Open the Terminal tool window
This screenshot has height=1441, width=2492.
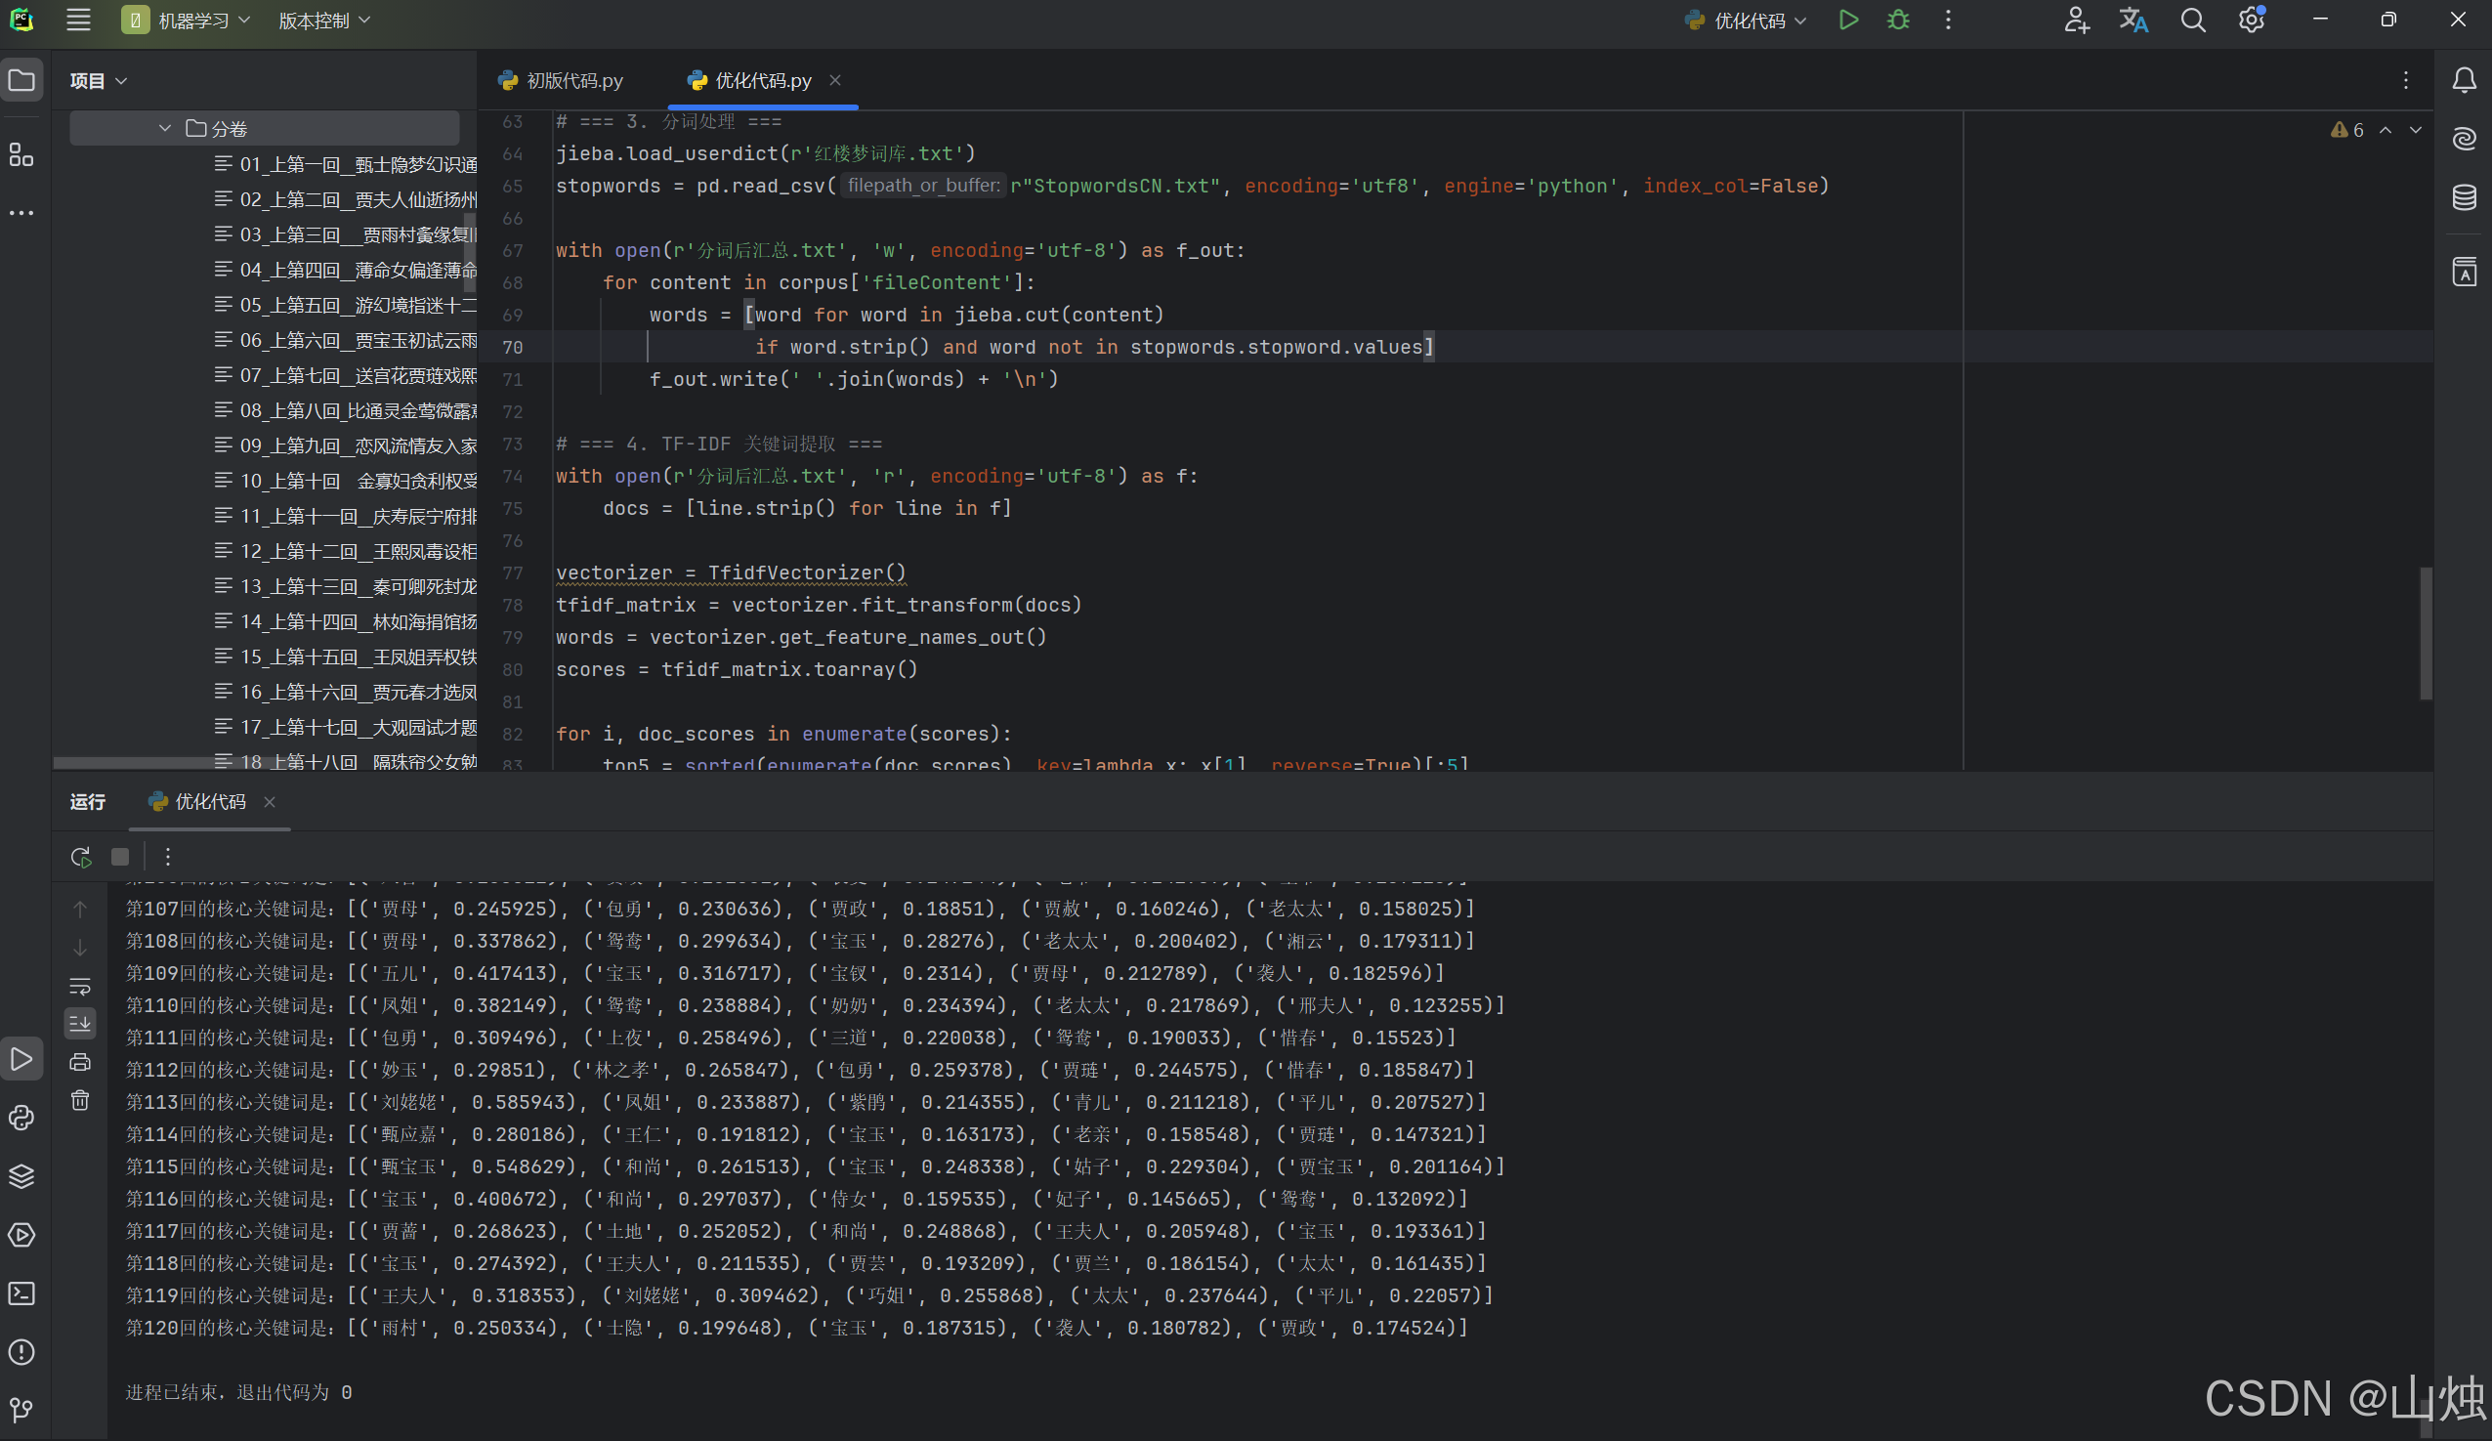pyautogui.click(x=21, y=1293)
